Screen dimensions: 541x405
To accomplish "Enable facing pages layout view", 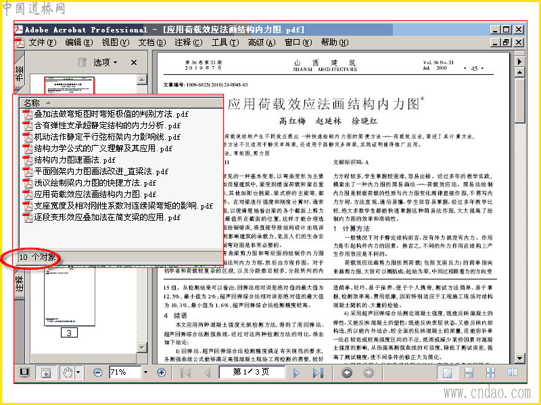I will (513, 373).
